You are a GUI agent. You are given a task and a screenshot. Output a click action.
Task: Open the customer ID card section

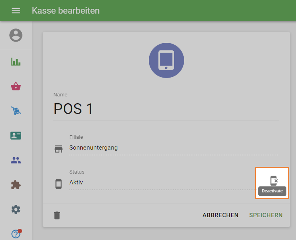[16, 136]
